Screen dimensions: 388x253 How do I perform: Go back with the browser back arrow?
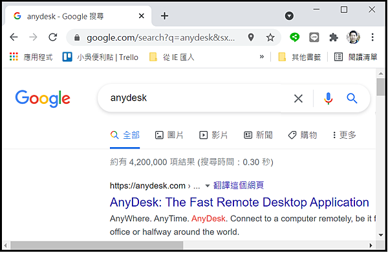coord(14,37)
